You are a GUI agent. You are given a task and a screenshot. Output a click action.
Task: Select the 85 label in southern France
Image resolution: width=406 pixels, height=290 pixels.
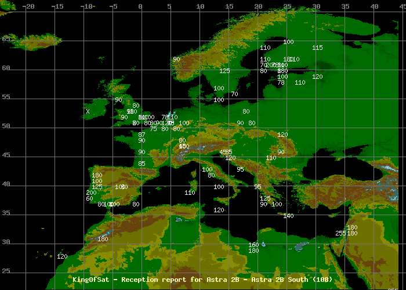(x=142, y=164)
